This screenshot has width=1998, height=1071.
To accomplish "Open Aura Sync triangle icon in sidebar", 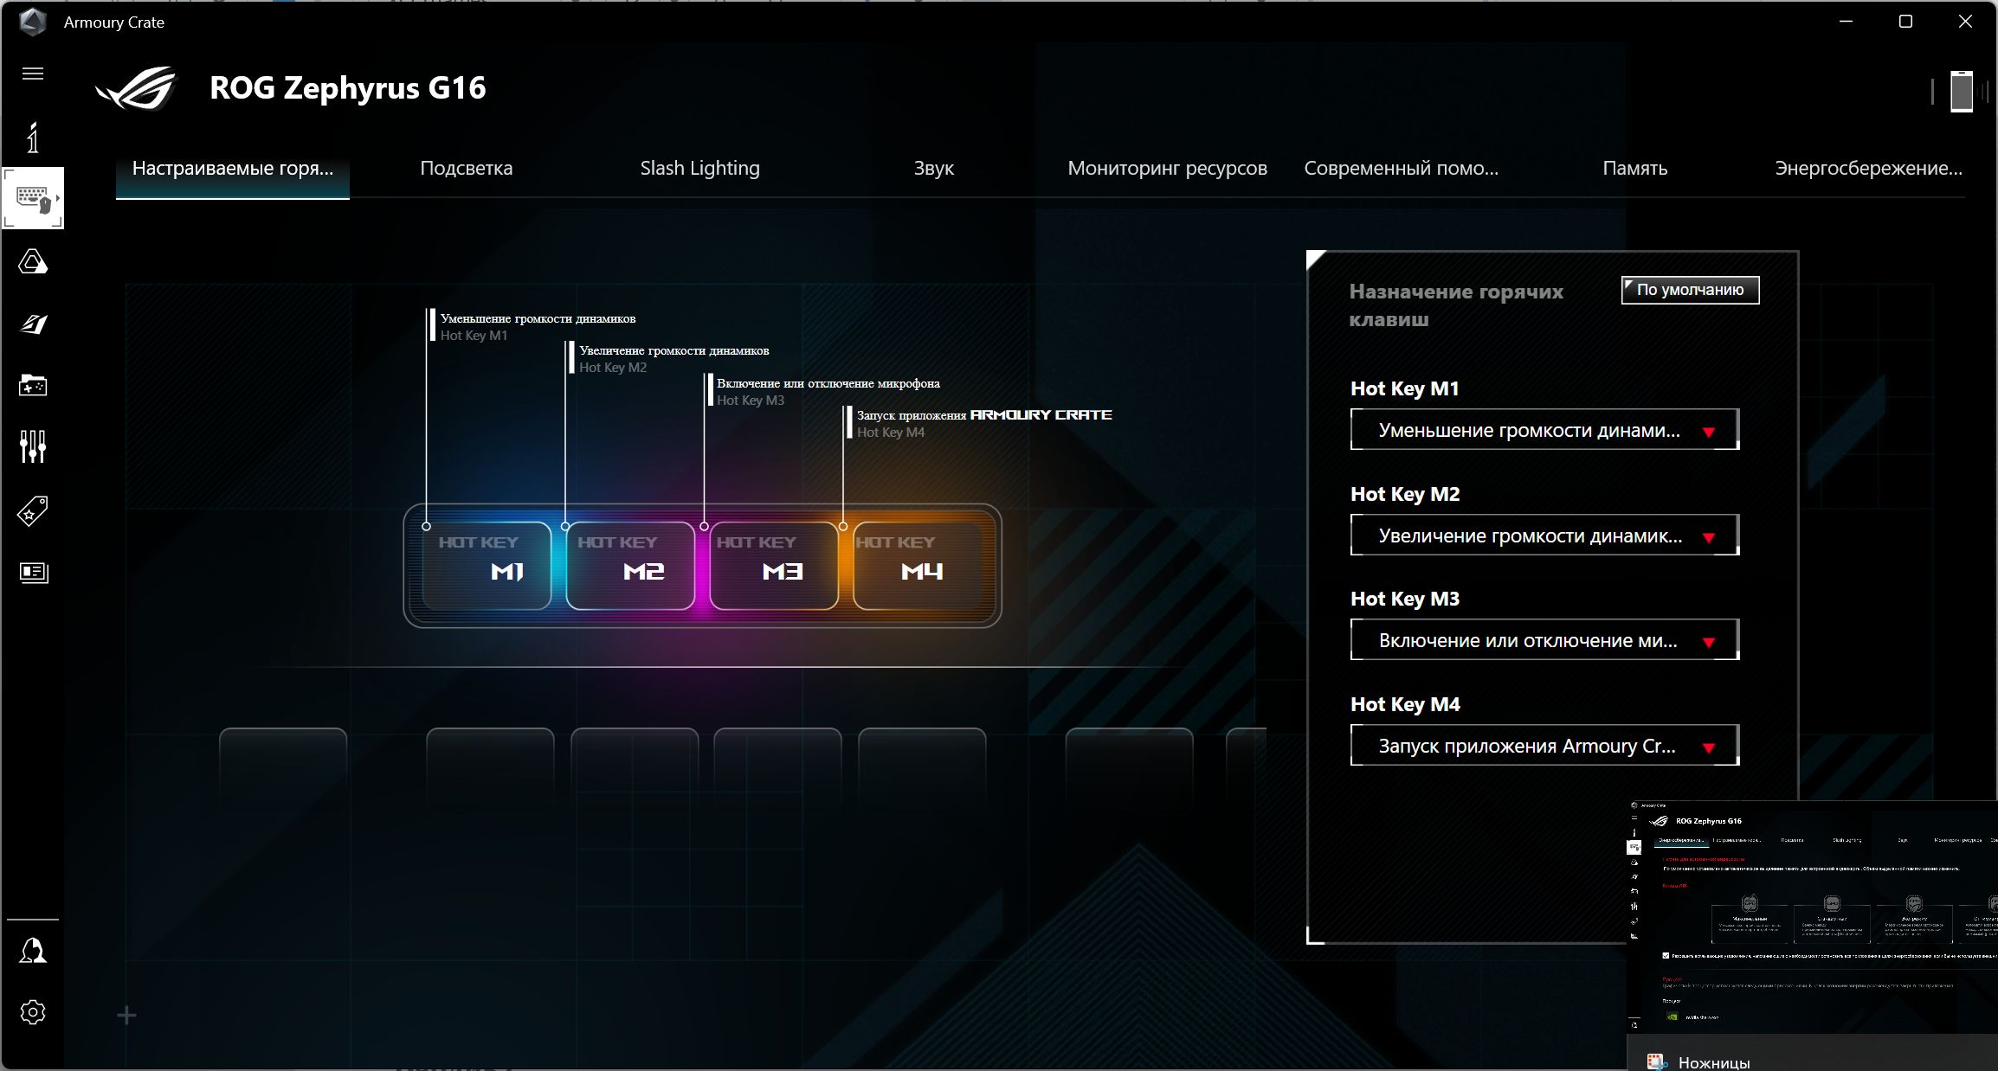I will click(x=33, y=261).
